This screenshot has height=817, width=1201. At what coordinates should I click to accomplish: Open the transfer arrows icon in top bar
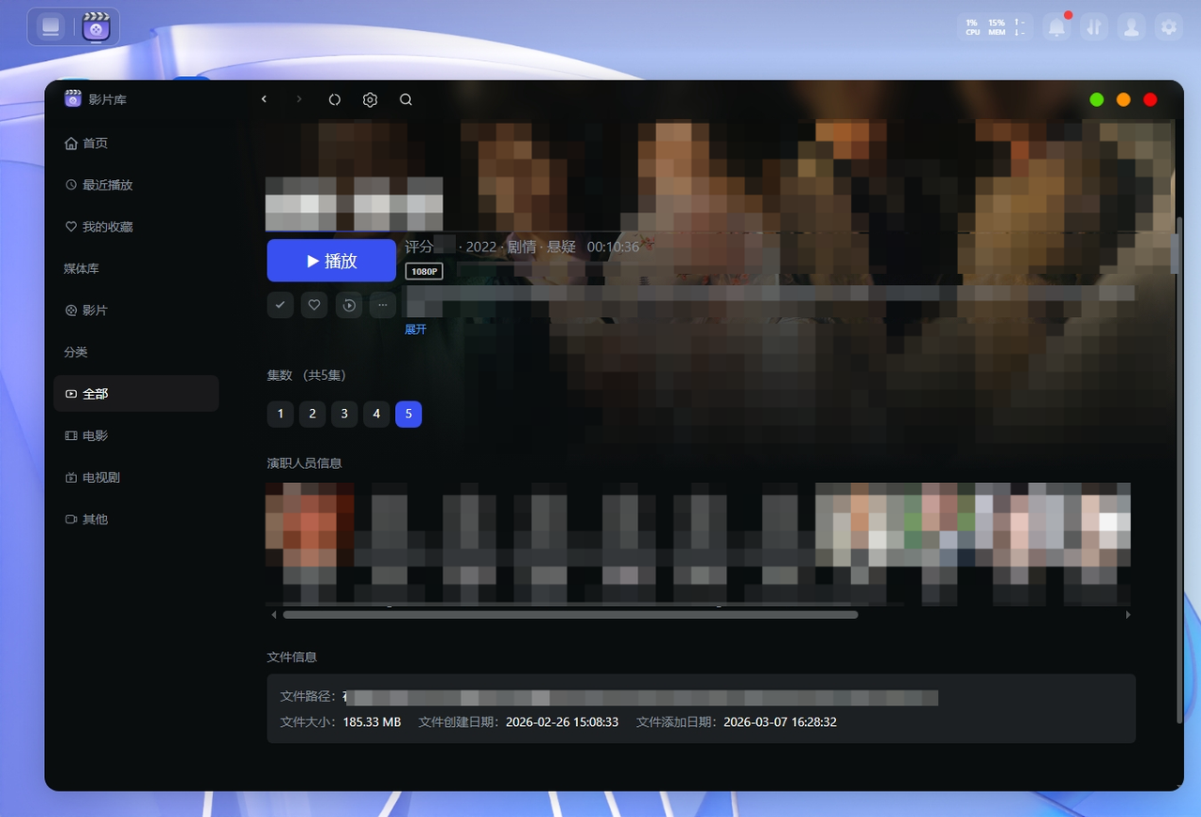[x=1093, y=26]
